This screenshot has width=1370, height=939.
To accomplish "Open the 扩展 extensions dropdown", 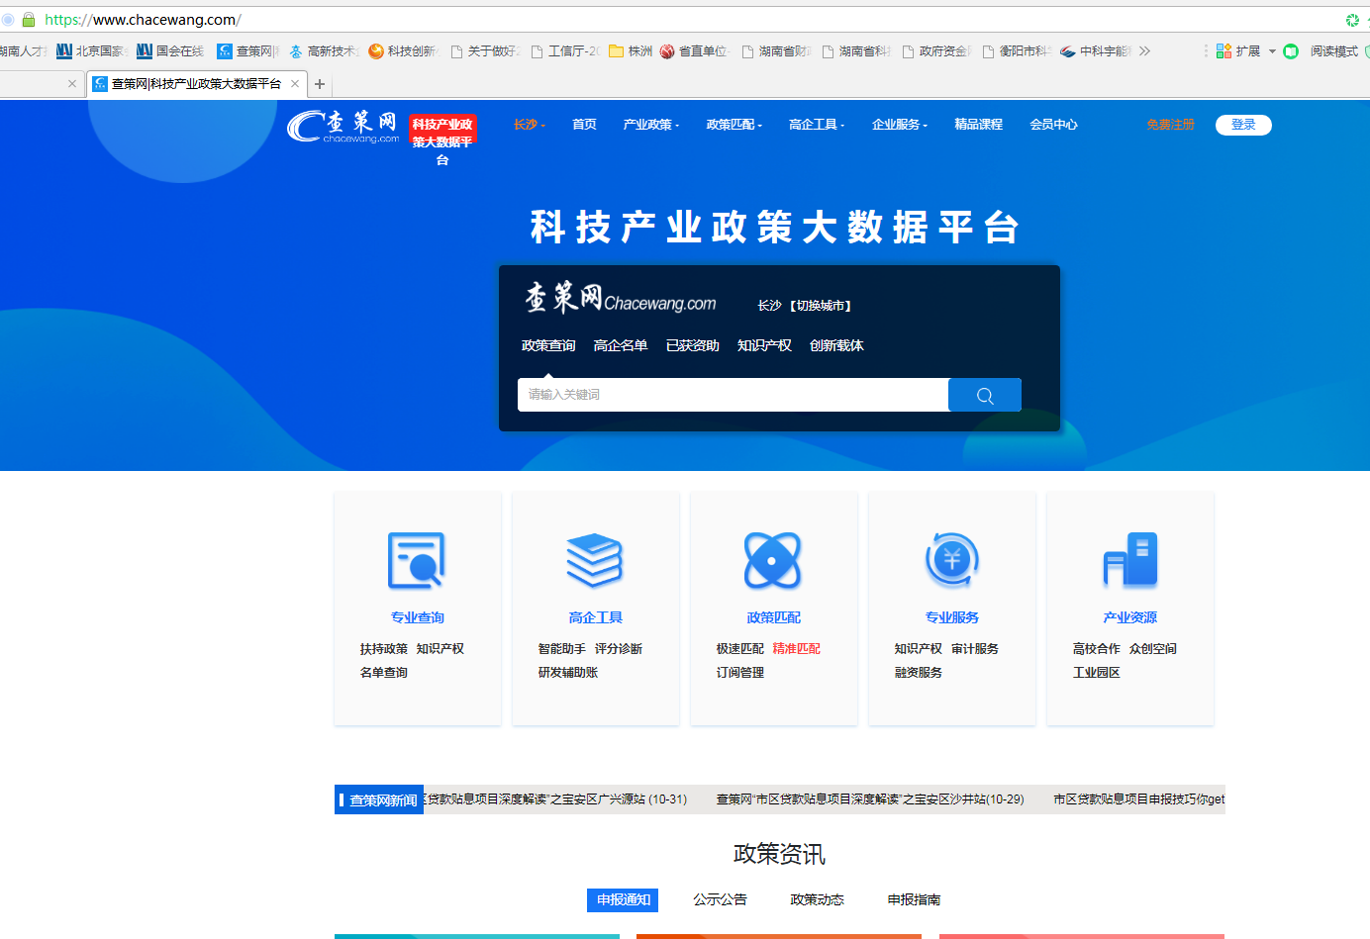I will 1246,51.
